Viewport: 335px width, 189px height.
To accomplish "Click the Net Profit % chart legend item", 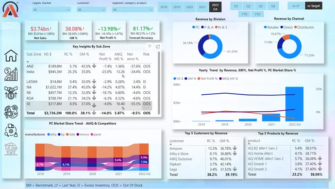I will tap(207, 79).
